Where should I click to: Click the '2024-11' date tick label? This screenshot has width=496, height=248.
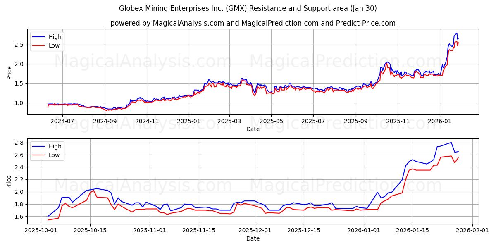click(x=147, y=122)
